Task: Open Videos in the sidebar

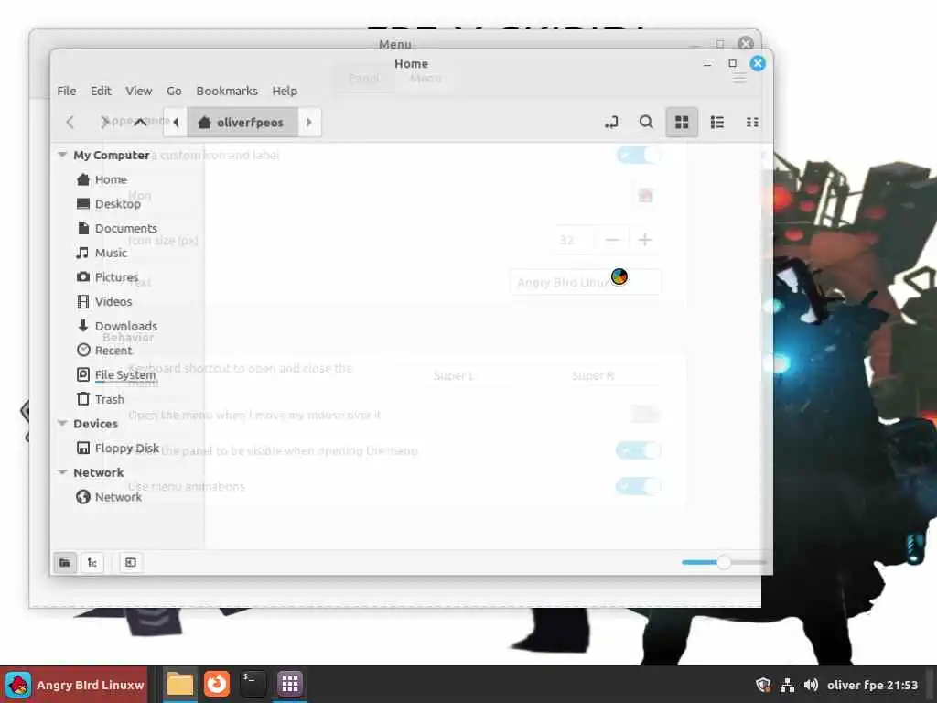Action: [x=104, y=301]
